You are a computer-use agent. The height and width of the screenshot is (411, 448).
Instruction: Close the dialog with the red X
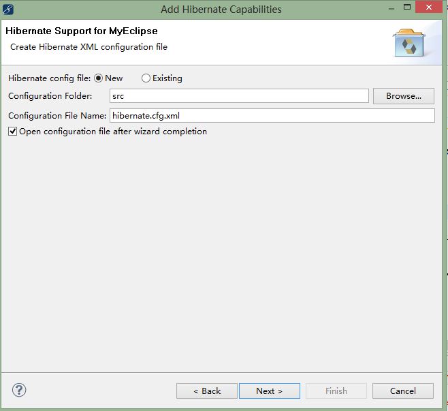429,7
